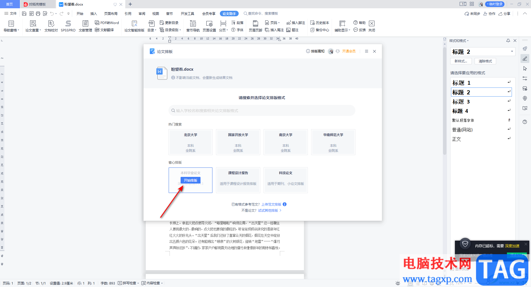The height and width of the screenshot is (287, 531).
Task: Apply the 标题 3 style
Action: click(481, 102)
